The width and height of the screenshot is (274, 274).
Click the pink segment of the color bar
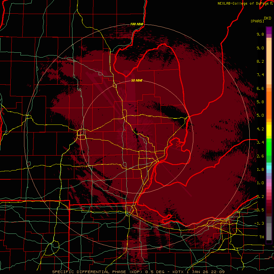pyautogui.click(x=269, y=184)
